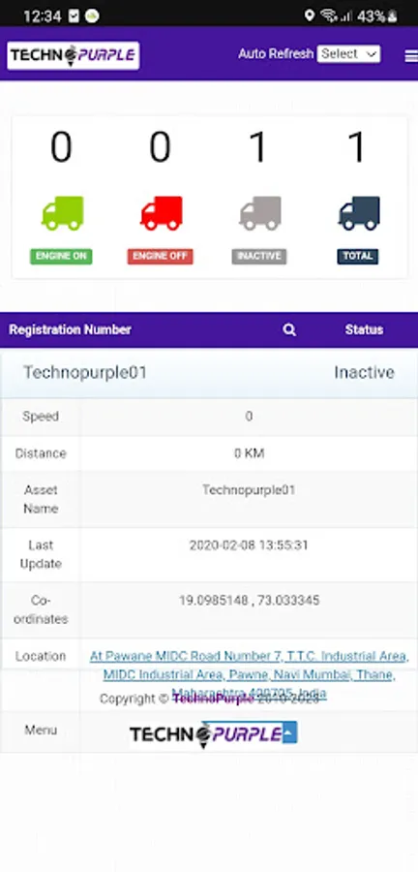This screenshot has width=418, height=872.
Task: Select the TOTAL badge
Action: 357,257
